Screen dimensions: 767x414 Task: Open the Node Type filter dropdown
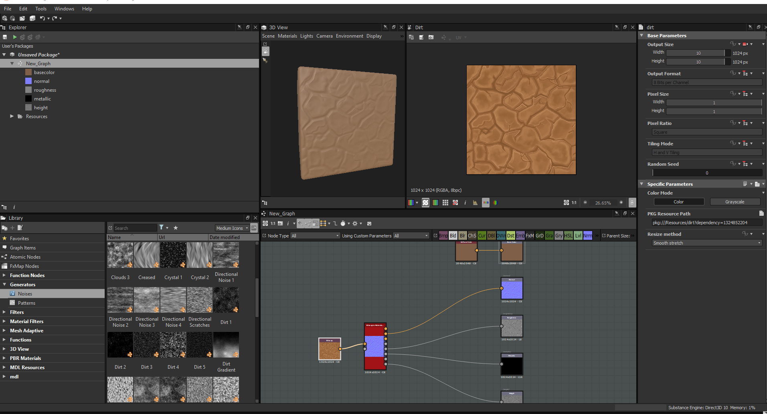pyautogui.click(x=315, y=236)
